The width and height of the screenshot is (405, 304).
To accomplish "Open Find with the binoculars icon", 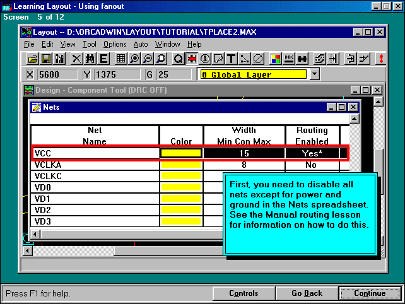I will pyautogui.click(x=90, y=59).
